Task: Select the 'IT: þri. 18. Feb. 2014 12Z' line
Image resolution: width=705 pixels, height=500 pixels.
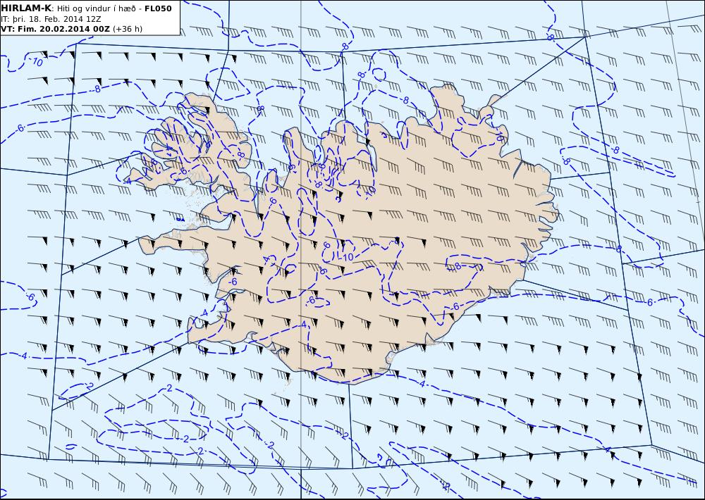Action: coord(51,19)
